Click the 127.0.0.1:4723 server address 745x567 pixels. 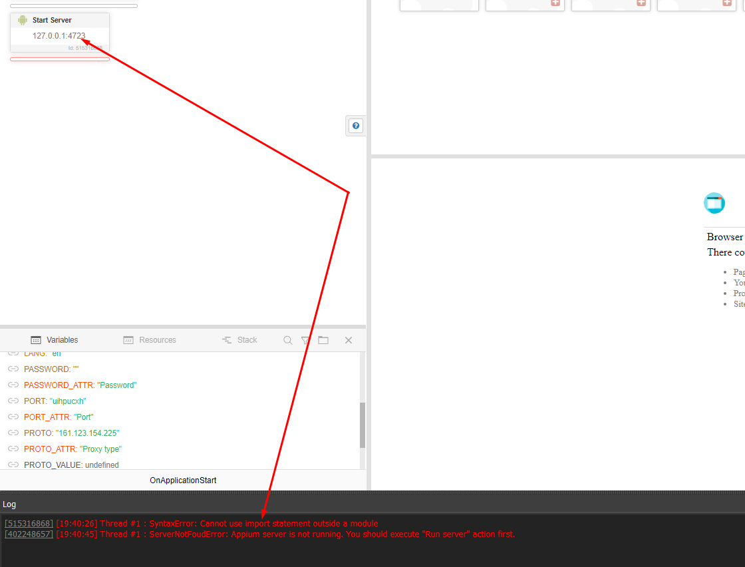(x=59, y=36)
